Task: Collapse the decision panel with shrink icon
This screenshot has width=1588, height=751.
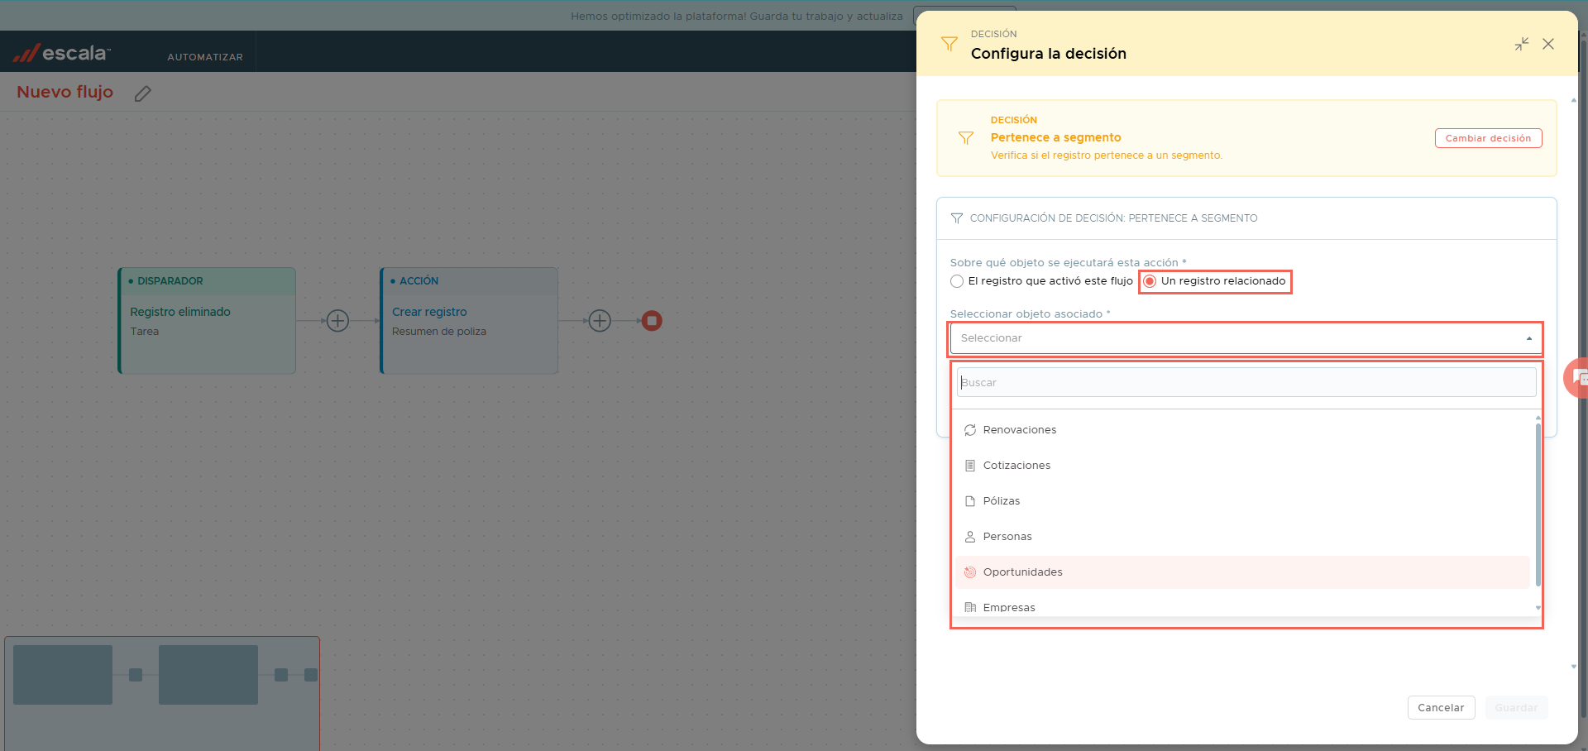Action: (x=1522, y=44)
